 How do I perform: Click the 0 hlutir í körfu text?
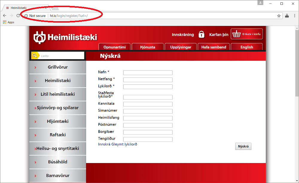tap(251, 34)
